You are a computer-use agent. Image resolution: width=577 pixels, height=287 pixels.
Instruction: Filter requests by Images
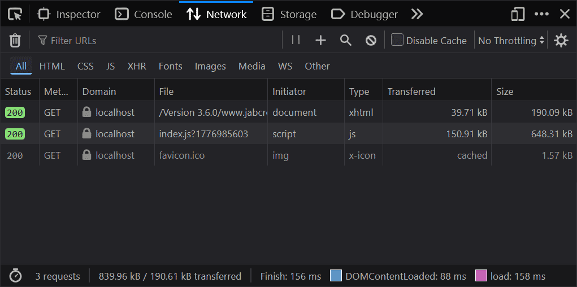[x=210, y=66]
